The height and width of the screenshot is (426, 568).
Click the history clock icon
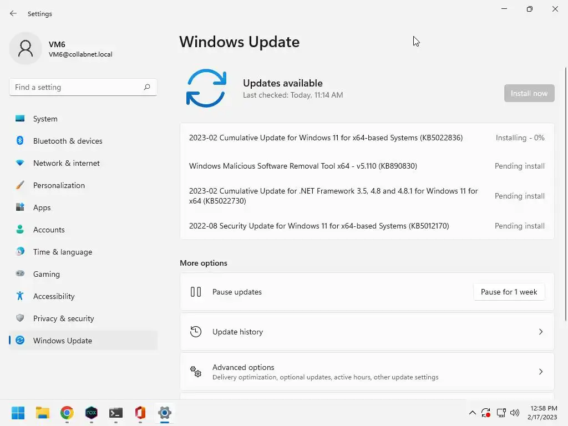(x=196, y=332)
